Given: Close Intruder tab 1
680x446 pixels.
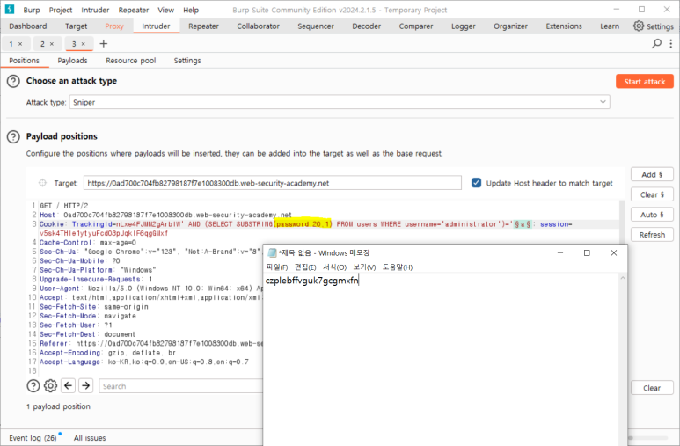Looking at the screenshot, I should 20,44.
